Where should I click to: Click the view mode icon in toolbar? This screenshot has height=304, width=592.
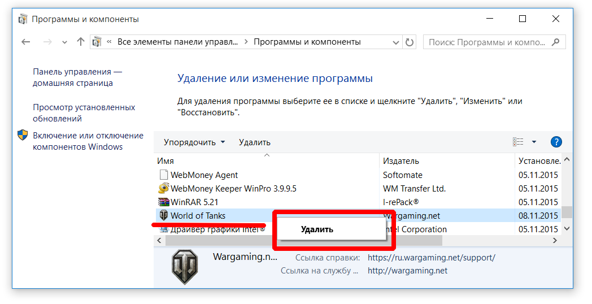click(518, 142)
